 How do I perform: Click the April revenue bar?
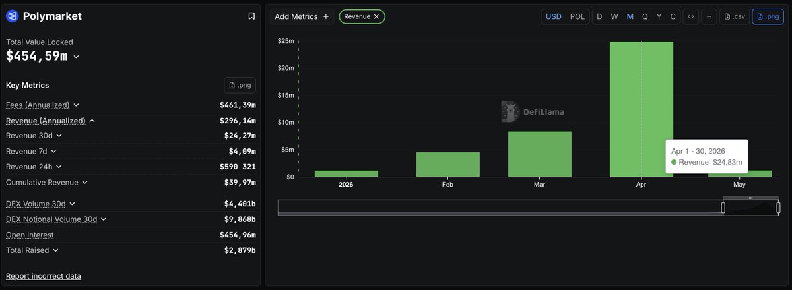tap(642, 109)
